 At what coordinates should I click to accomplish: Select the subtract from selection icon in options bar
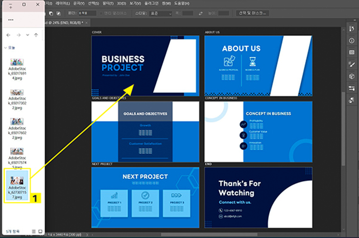tap(51, 13)
